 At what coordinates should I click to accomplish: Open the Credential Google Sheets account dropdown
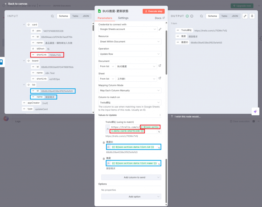tap(128, 29)
